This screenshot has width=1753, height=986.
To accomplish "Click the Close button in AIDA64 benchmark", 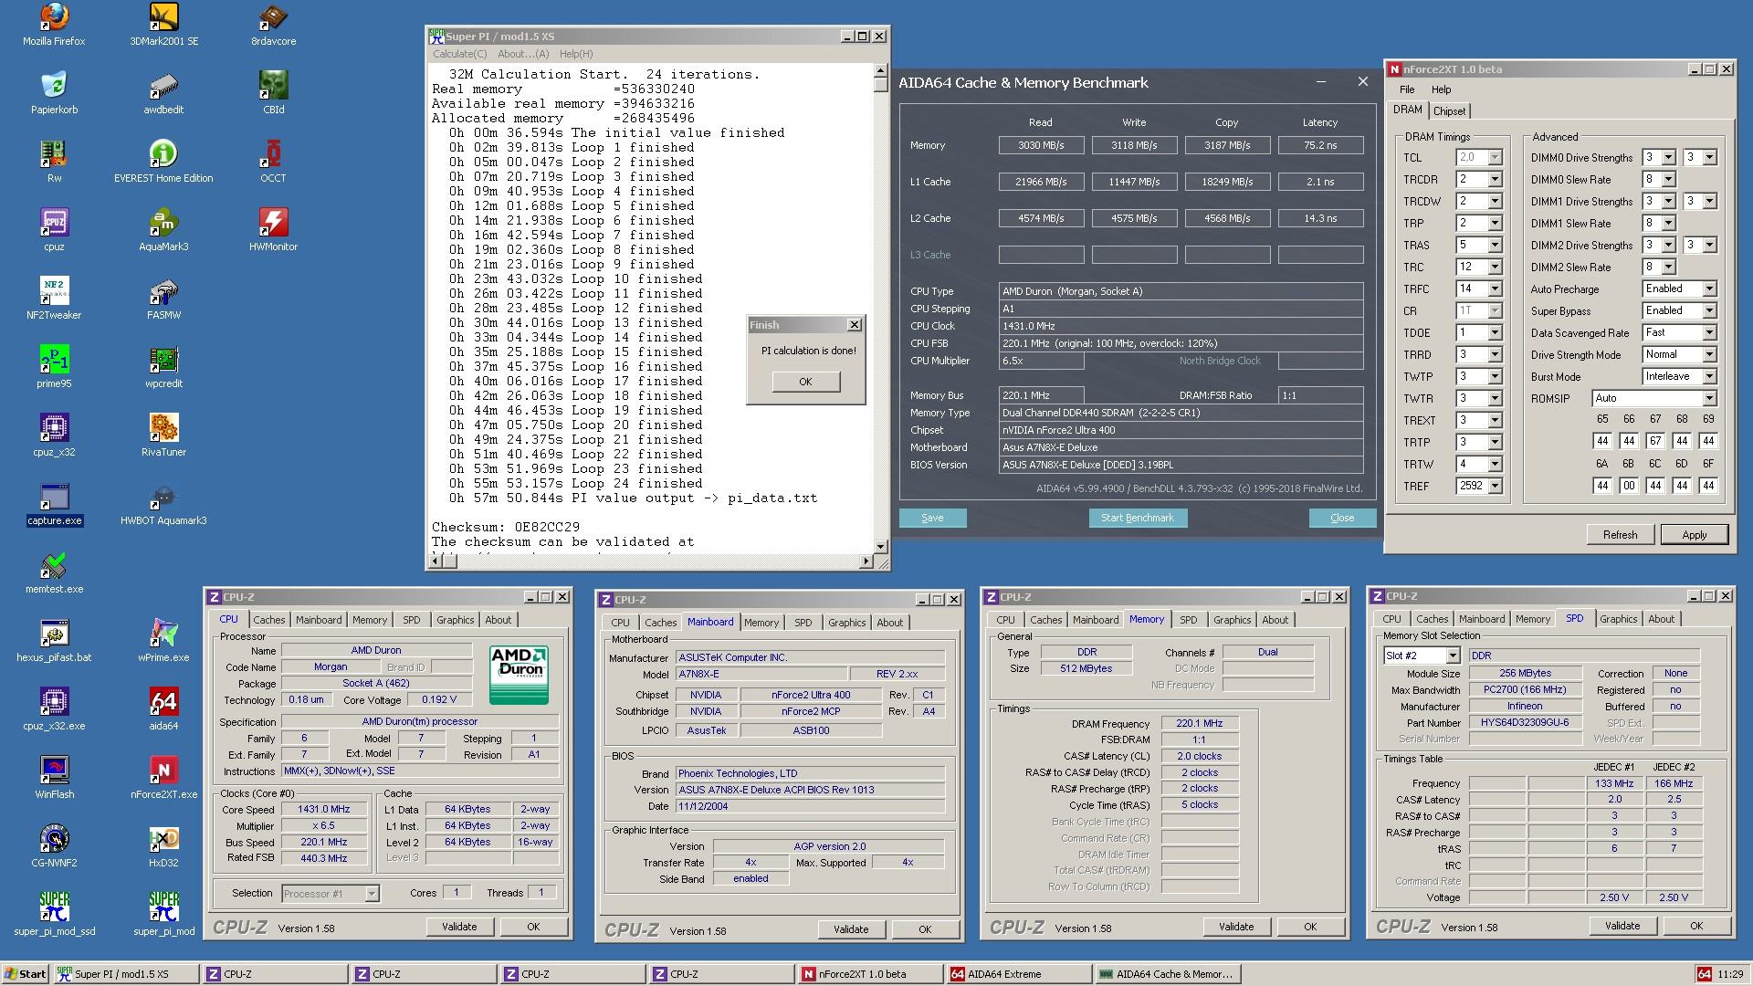I will (x=1342, y=518).
